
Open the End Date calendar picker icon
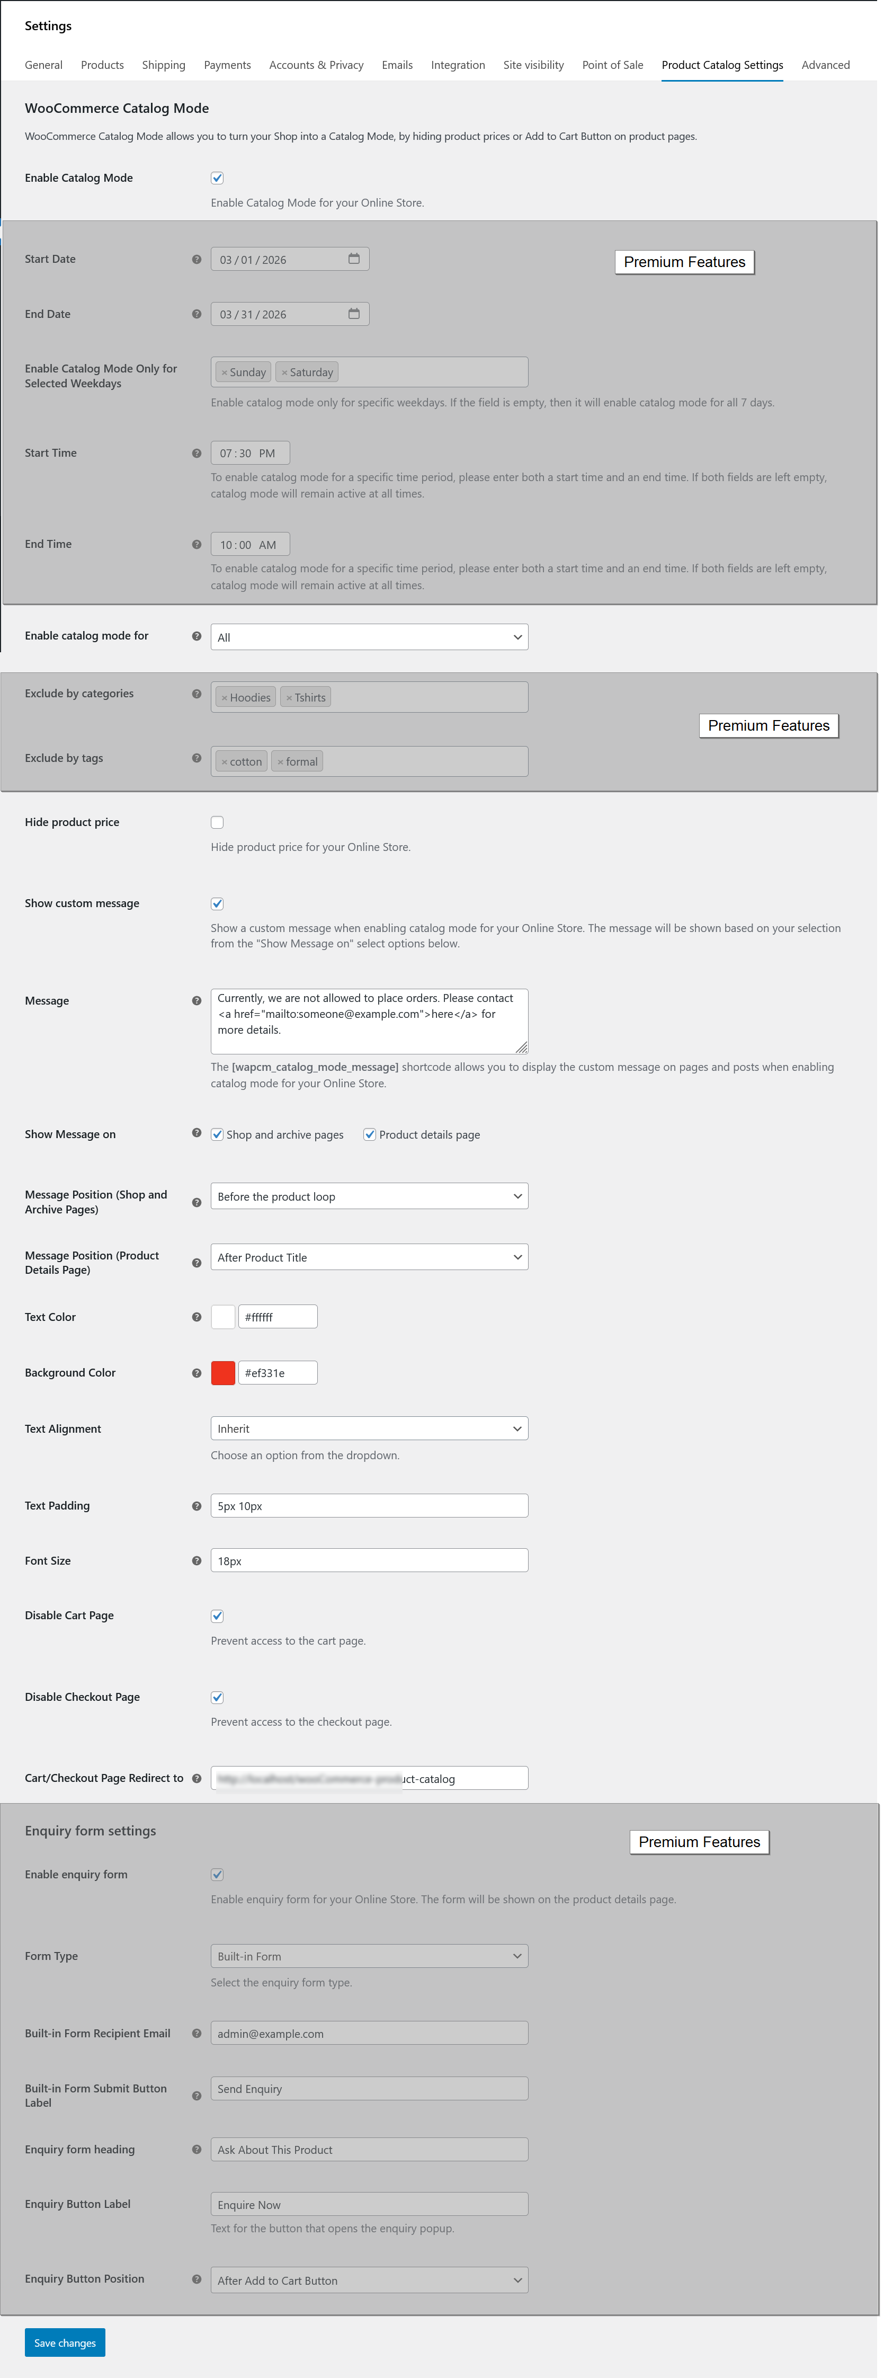pyautogui.click(x=353, y=314)
